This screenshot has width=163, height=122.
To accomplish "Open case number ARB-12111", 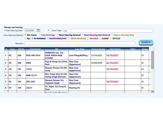I will [32, 75].
